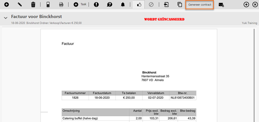Image resolution: width=259 pixels, height=122 pixels.
Task: Click the Vervaldatum 02-07-2020 cell
Action: tap(156, 97)
